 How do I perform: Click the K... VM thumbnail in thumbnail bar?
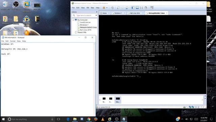[x=111, y=100]
